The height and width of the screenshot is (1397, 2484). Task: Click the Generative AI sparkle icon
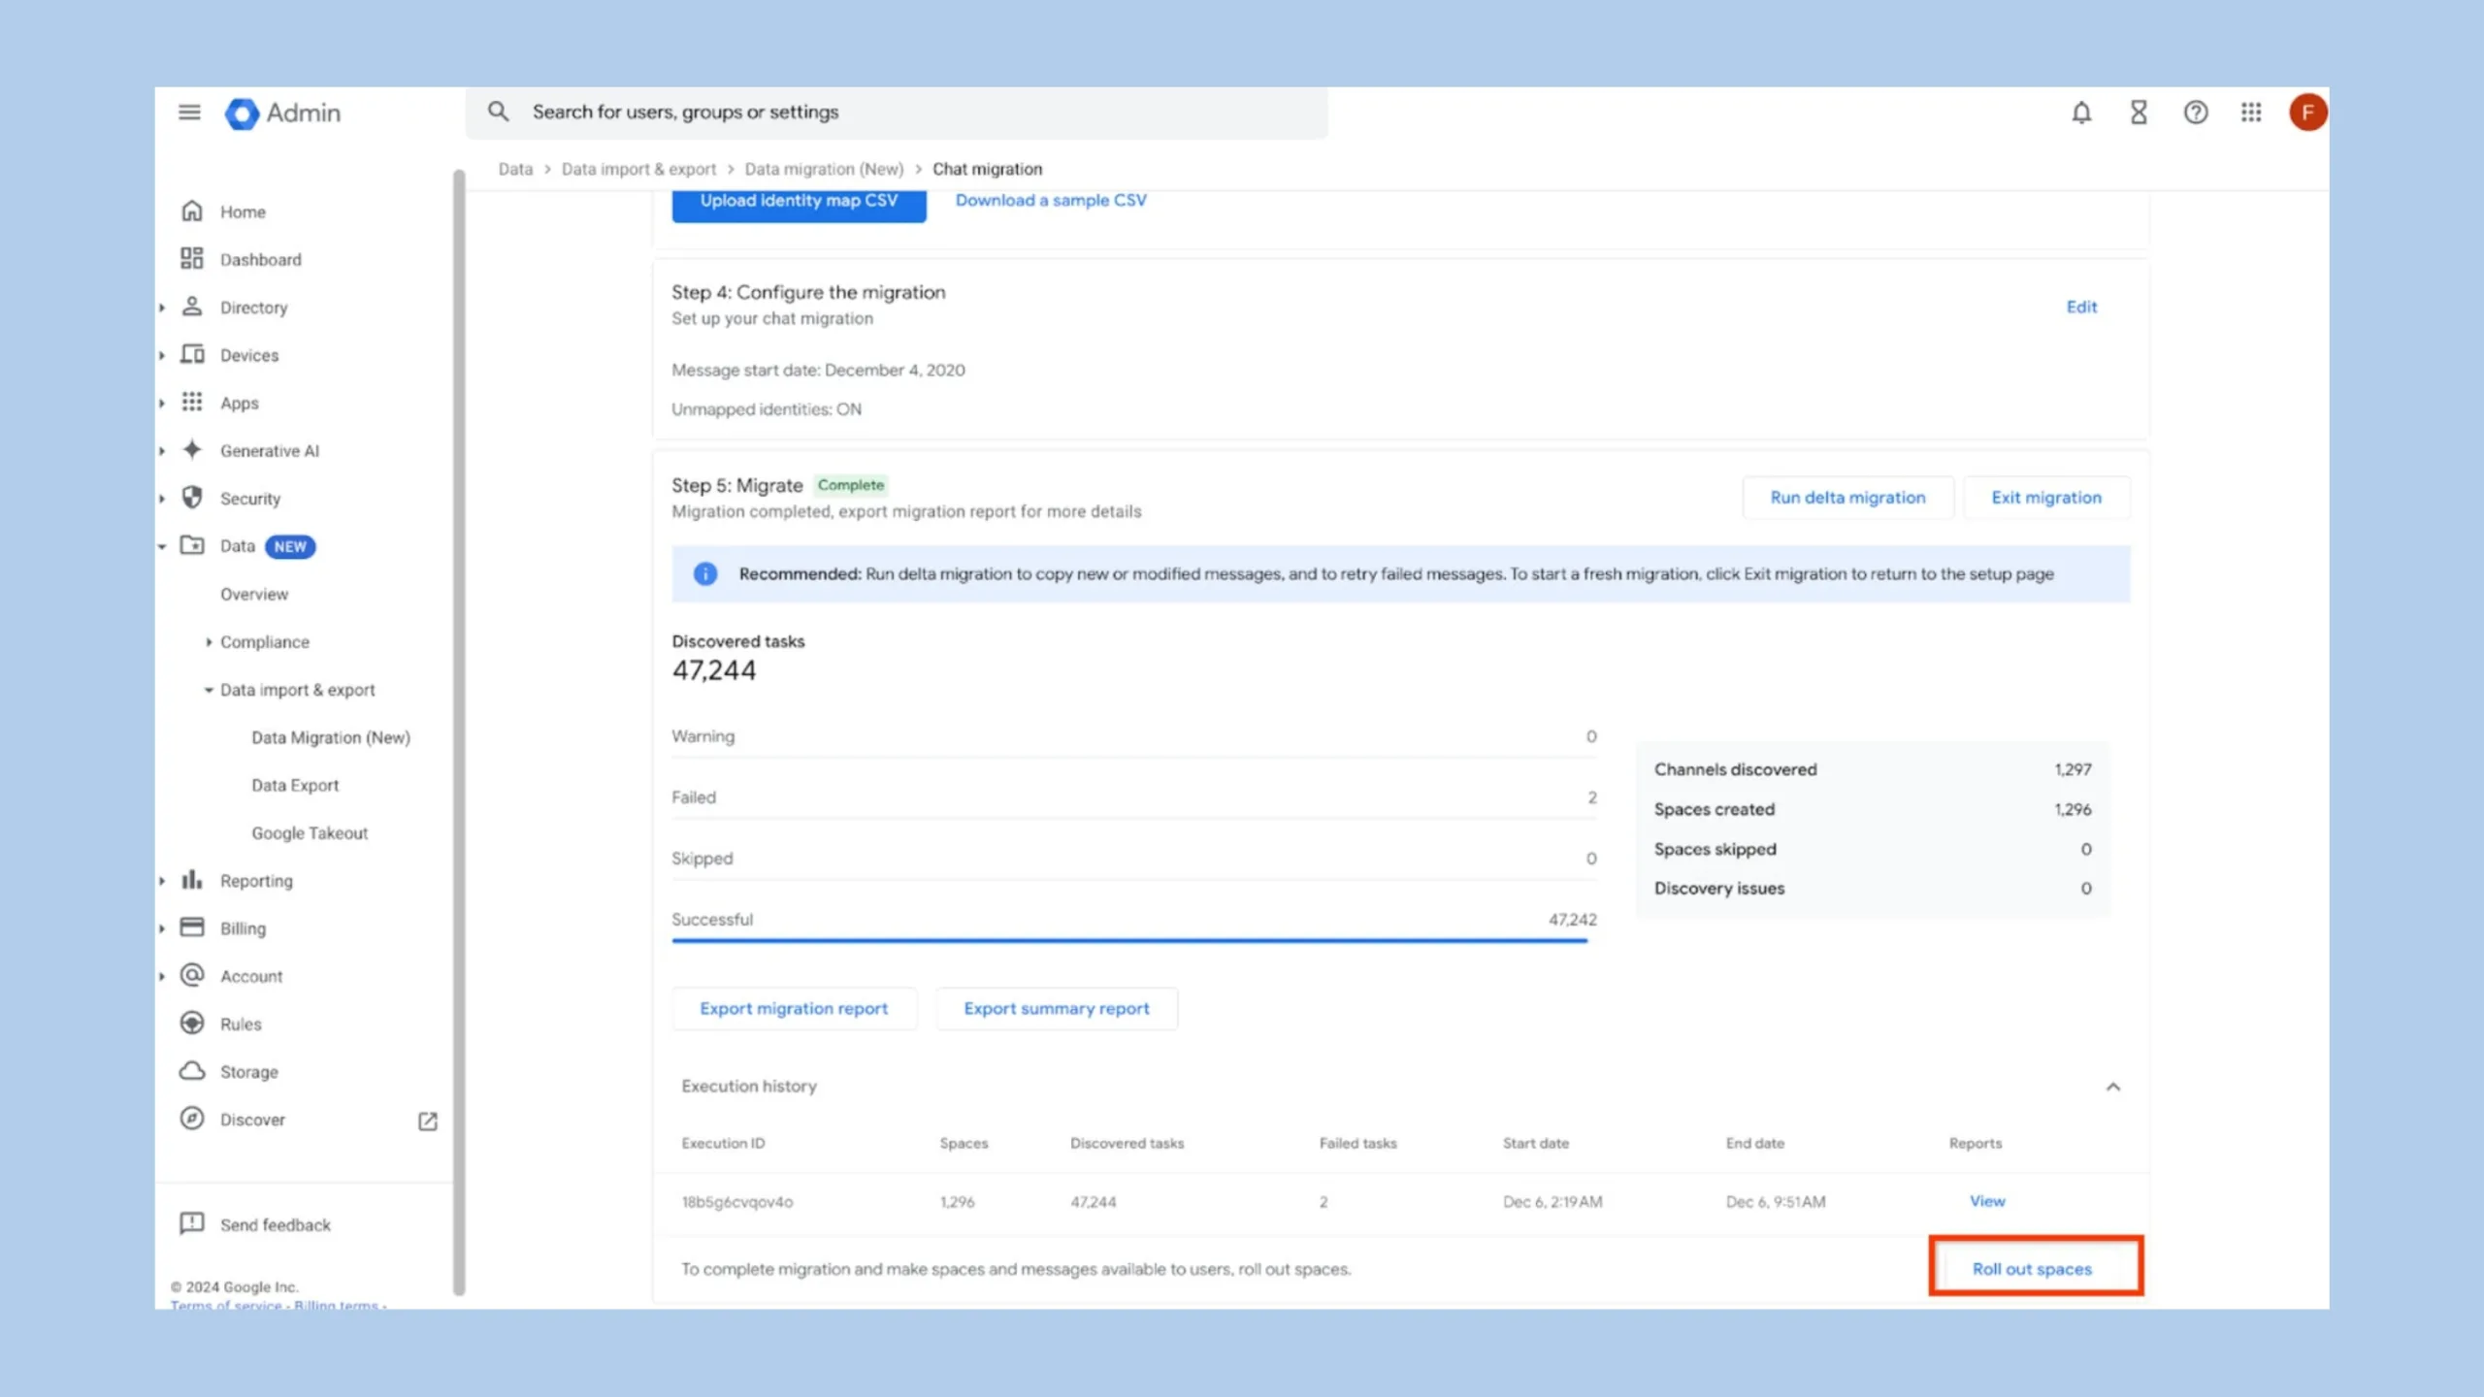192,449
